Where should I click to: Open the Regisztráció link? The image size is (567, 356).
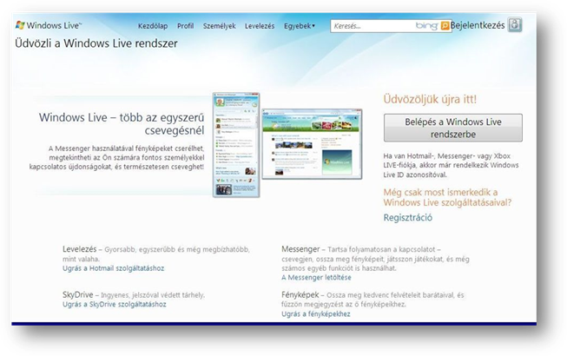click(x=407, y=217)
